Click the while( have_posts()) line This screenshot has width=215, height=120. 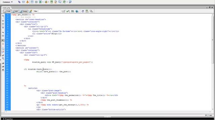(53, 72)
